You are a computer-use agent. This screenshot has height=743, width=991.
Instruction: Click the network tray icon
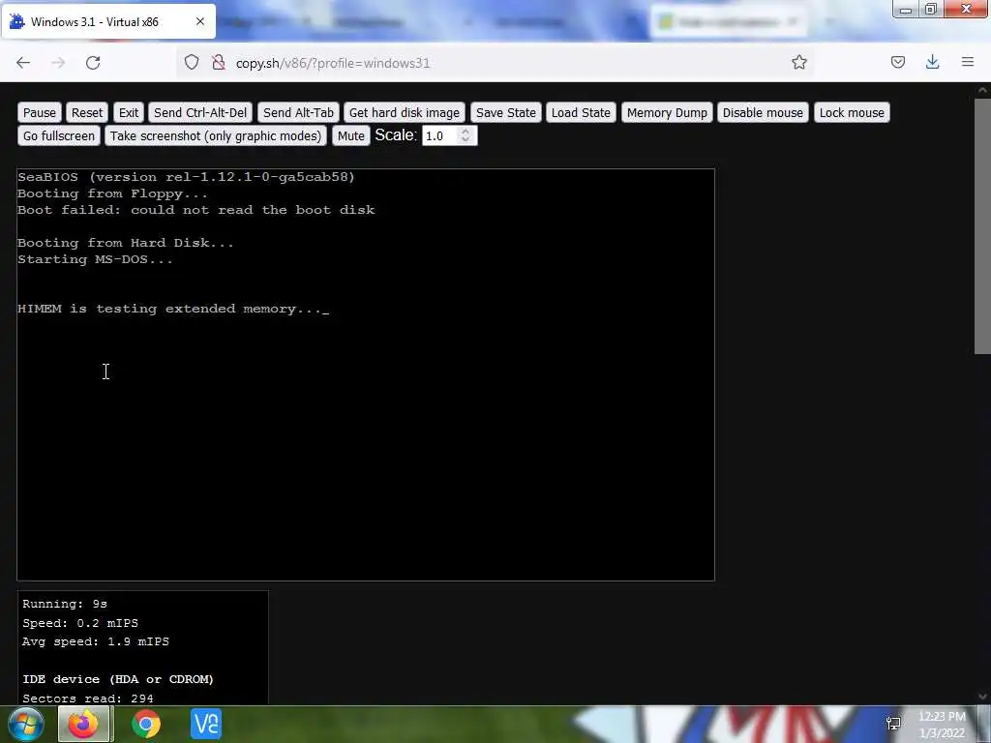click(x=893, y=724)
